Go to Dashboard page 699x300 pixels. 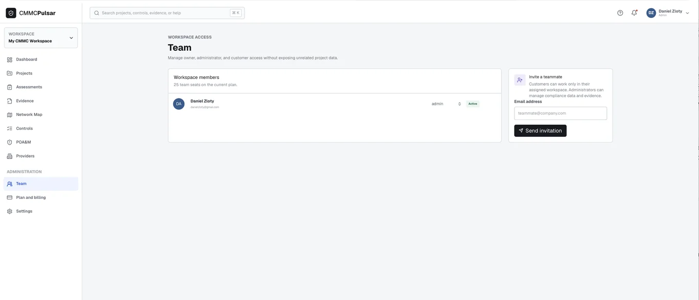coord(41,59)
